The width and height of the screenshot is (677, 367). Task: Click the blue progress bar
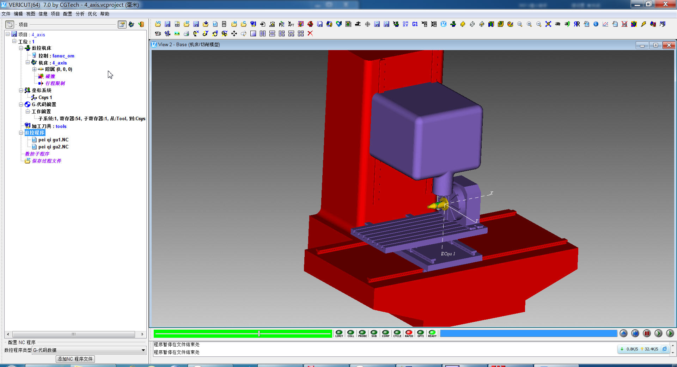[x=529, y=334]
